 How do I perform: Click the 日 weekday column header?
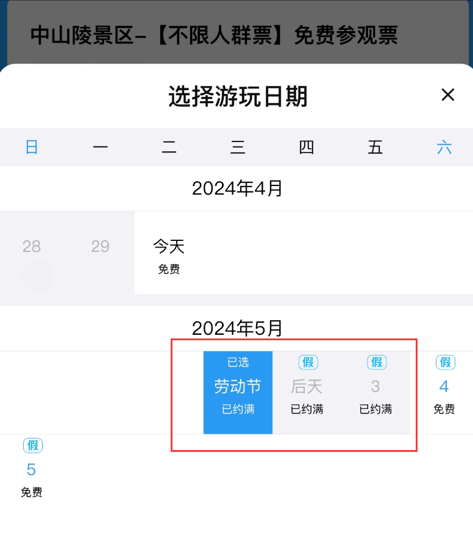pos(32,148)
